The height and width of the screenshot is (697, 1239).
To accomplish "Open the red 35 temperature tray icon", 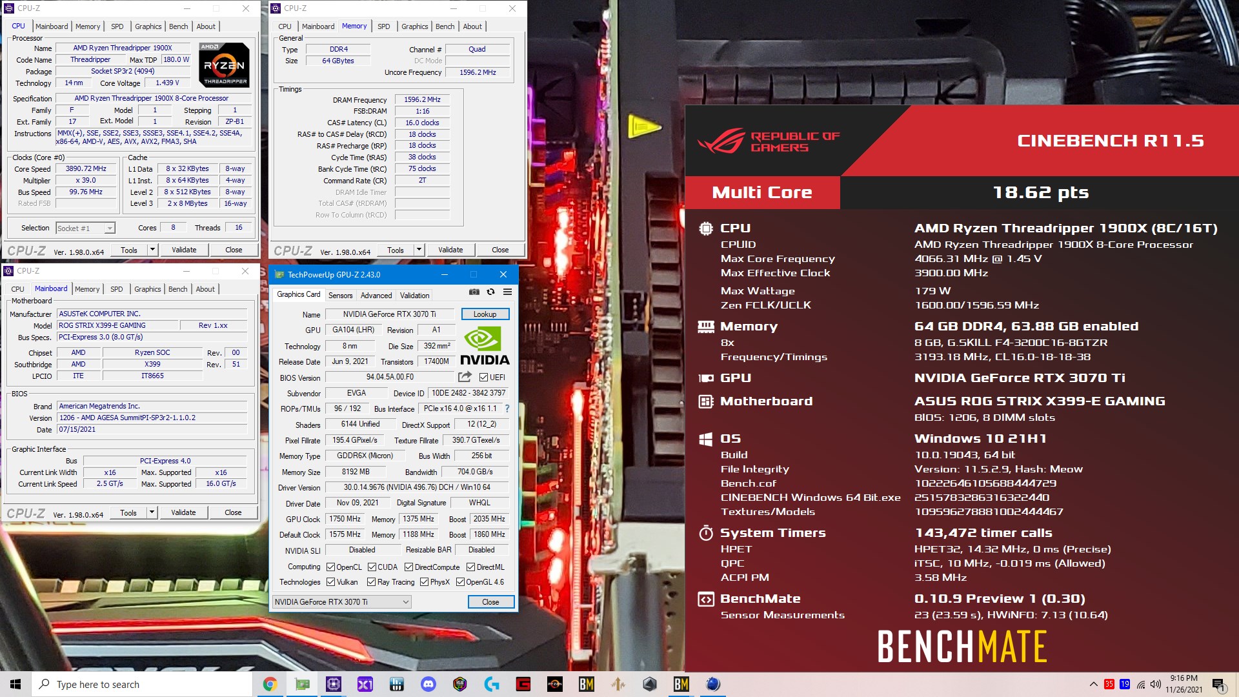I will (x=1109, y=684).
